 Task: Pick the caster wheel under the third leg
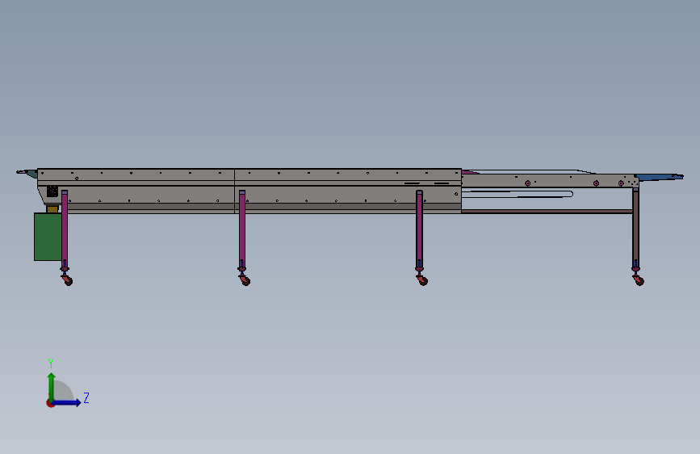(x=422, y=280)
